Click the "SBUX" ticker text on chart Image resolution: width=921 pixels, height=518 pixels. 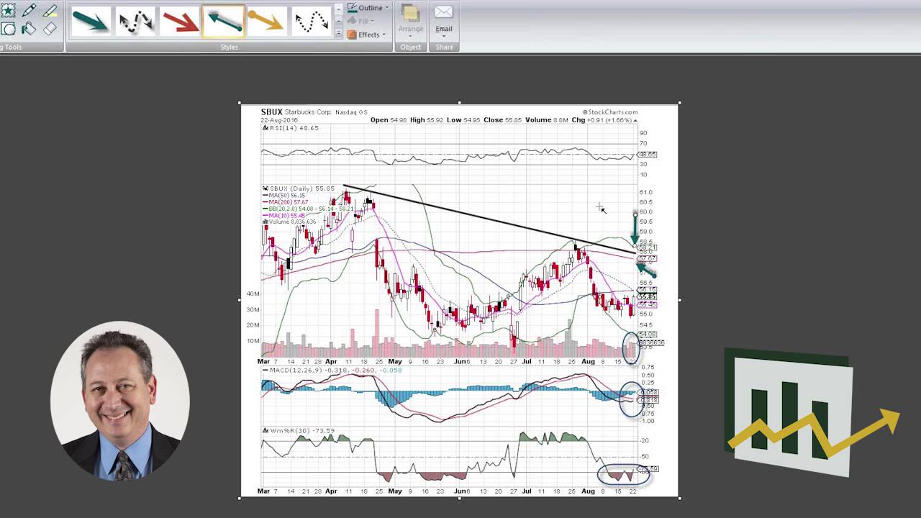tap(271, 112)
